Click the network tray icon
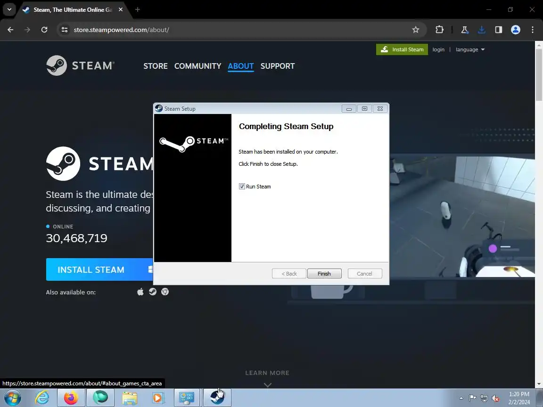 [x=484, y=399]
